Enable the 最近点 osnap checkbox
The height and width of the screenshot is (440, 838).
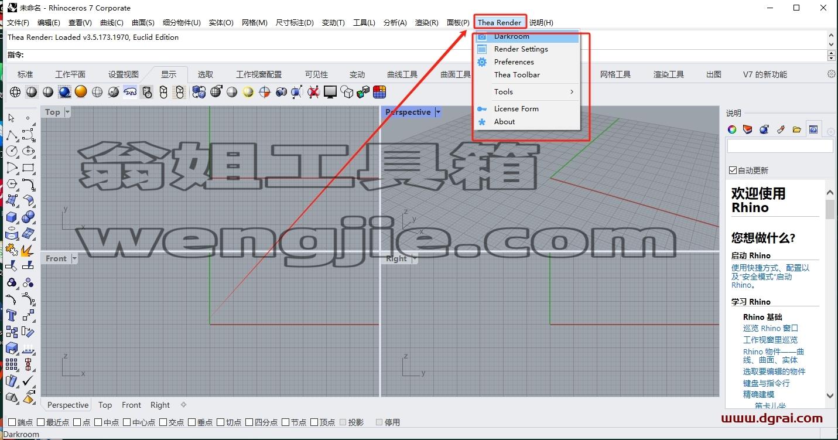41,422
